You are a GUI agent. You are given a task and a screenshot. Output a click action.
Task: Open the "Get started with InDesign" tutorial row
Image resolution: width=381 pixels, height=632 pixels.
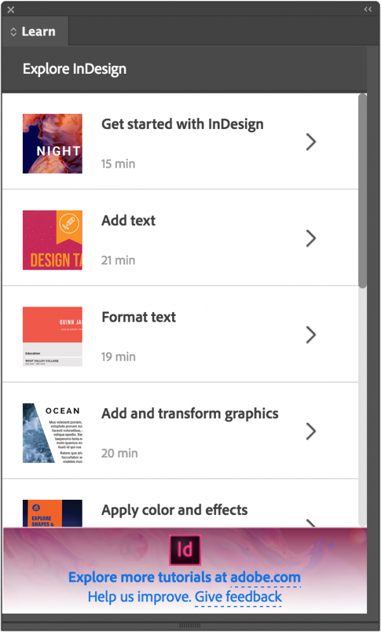[182, 142]
